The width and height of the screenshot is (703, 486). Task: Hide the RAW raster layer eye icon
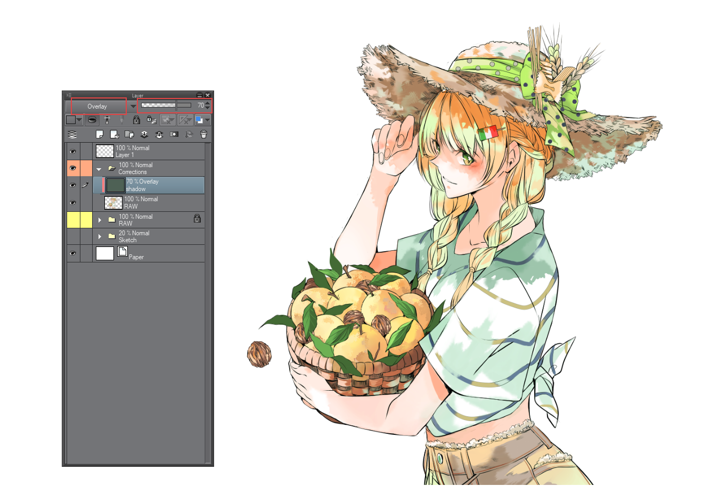pyautogui.click(x=73, y=203)
